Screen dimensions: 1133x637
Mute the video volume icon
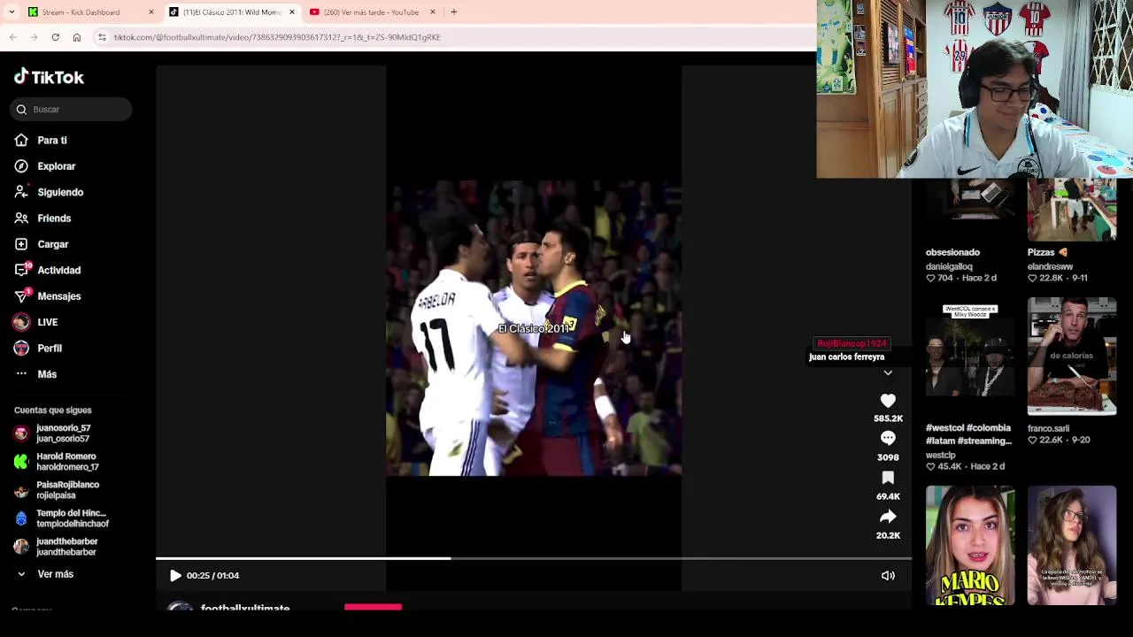pos(888,576)
